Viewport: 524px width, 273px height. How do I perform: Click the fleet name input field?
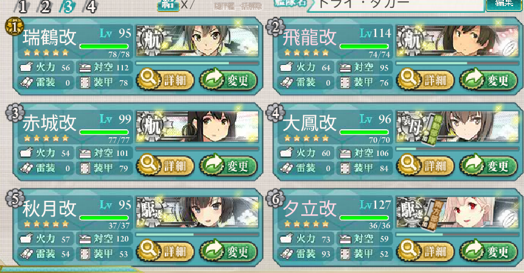(x=396, y=5)
